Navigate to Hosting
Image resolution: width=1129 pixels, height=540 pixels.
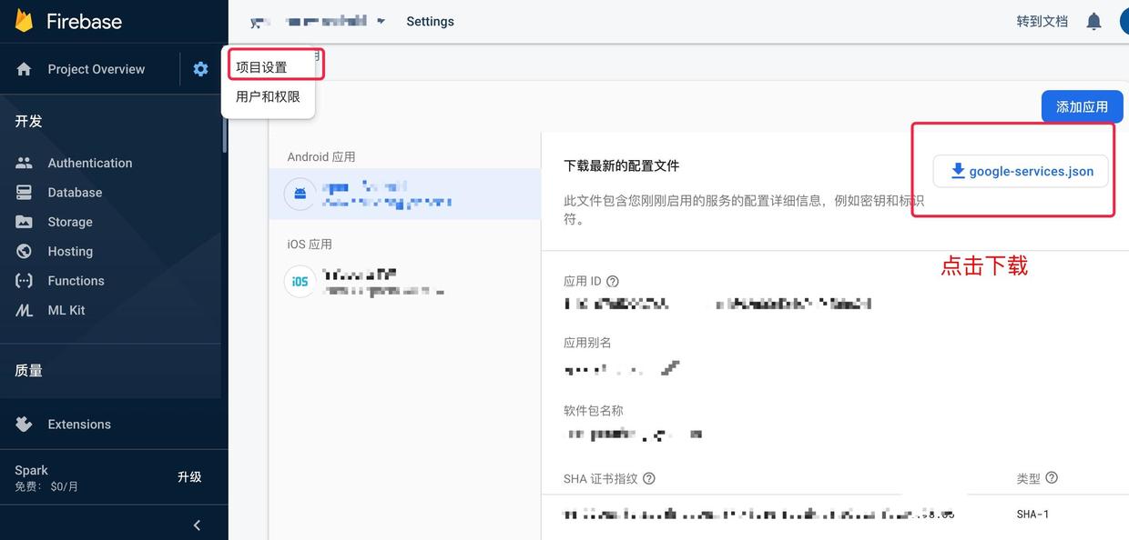[72, 251]
